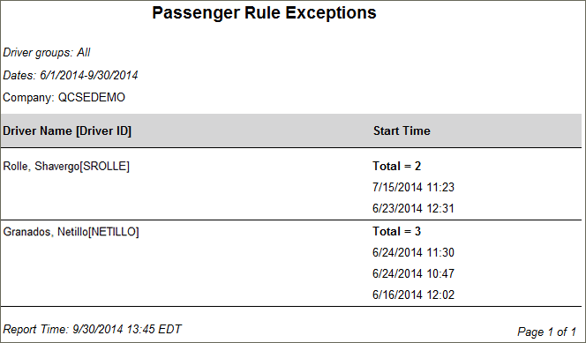The image size is (586, 343).
Task: Select the Start Time column header
Action: point(402,131)
